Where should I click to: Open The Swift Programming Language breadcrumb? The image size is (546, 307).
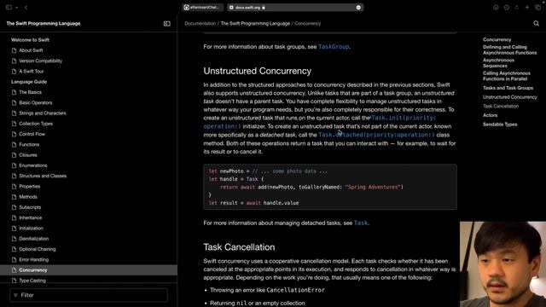(x=255, y=24)
